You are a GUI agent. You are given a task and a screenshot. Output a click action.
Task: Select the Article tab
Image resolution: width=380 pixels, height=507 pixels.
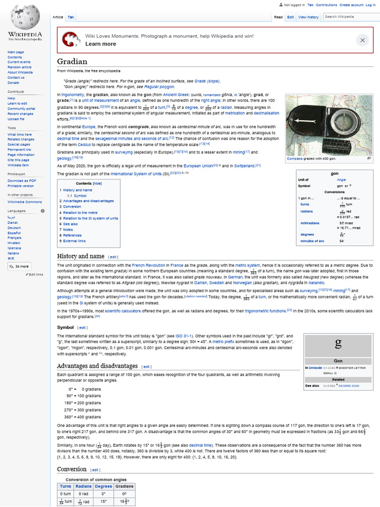pyautogui.click(x=58, y=17)
